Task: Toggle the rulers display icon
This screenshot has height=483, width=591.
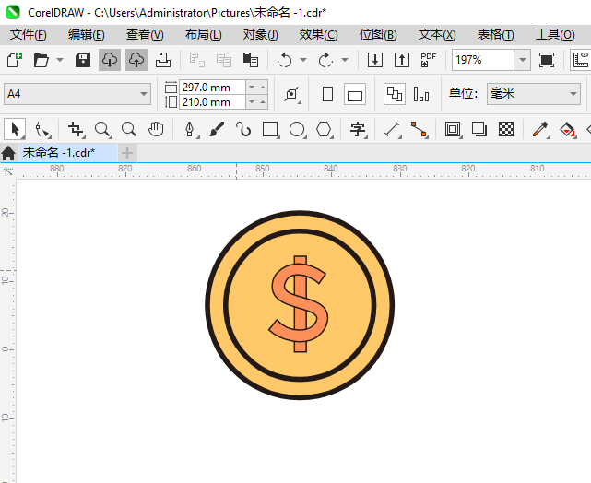Action: coord(581,60)
